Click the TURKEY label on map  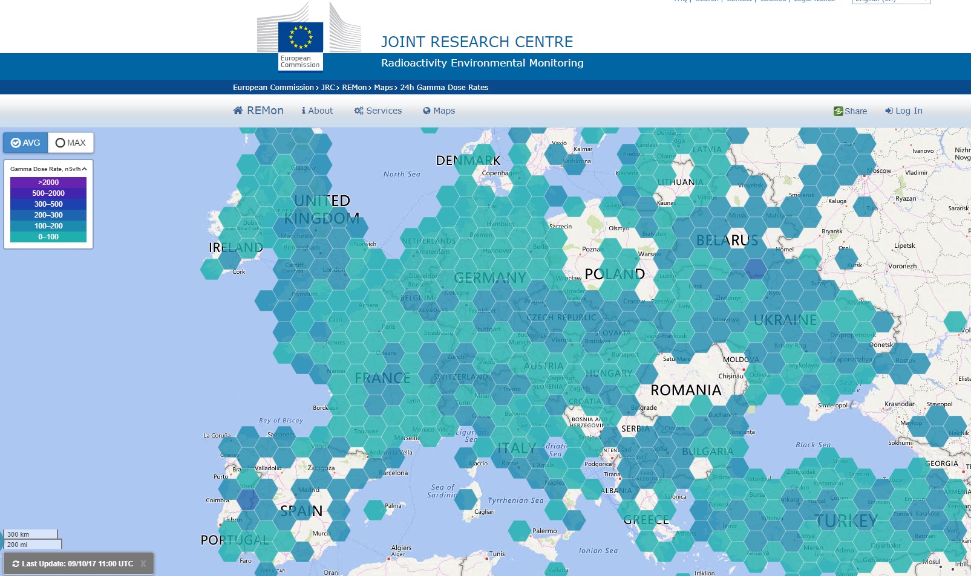click(x=846, y=521)
